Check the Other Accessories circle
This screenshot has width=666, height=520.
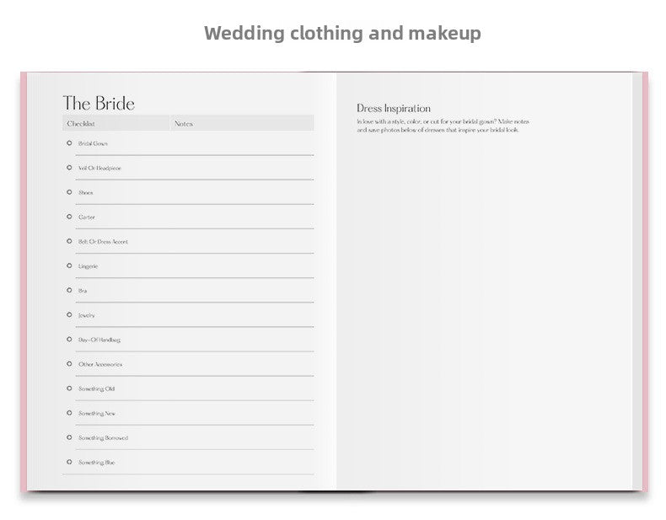click(x=69, y=364)
